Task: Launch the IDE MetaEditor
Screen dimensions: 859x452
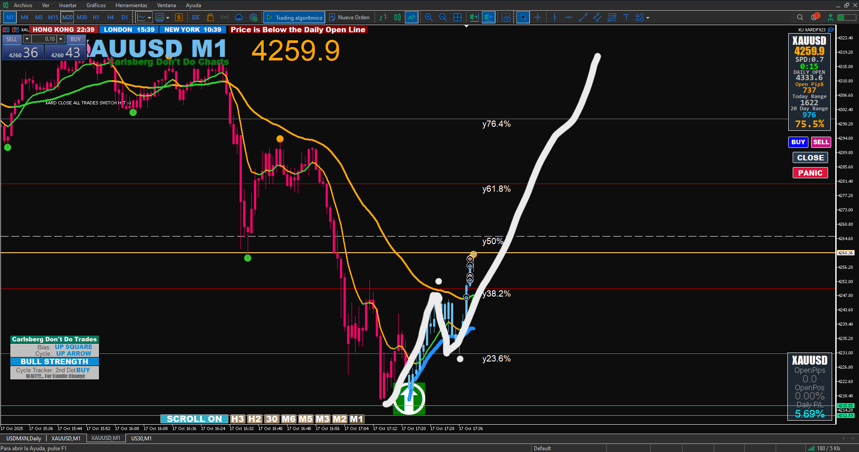Action: tap(196, 17)
